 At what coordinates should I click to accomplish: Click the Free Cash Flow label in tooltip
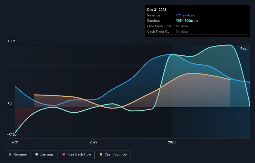coord(159,26)
